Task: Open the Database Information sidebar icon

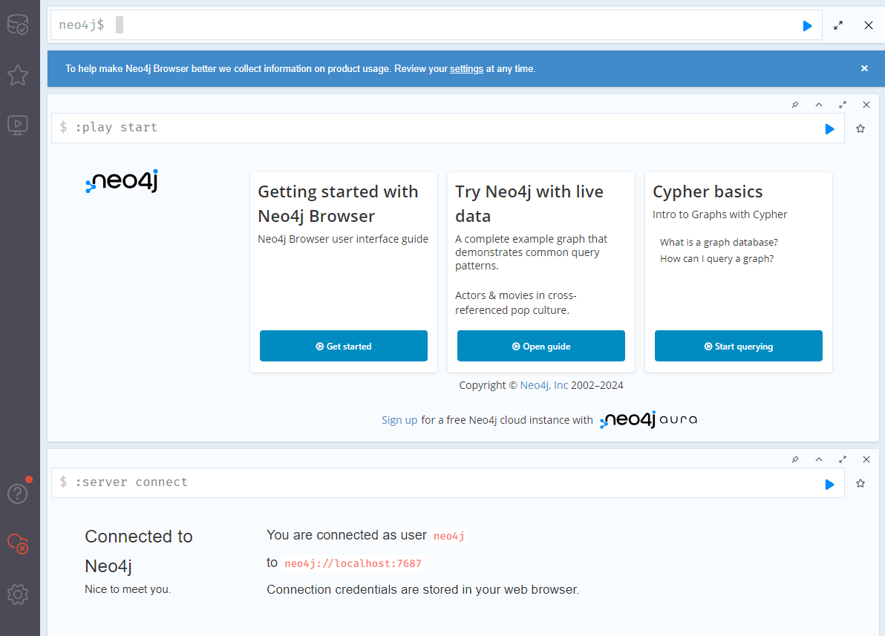Action: 18,24
